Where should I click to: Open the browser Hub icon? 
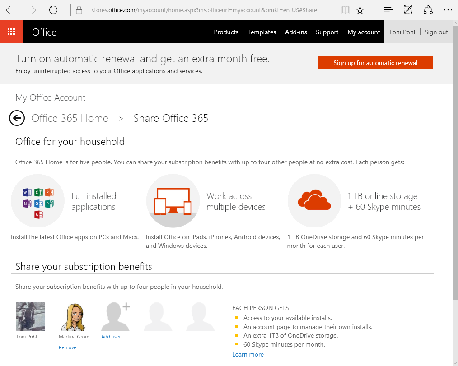pos(388,10)
